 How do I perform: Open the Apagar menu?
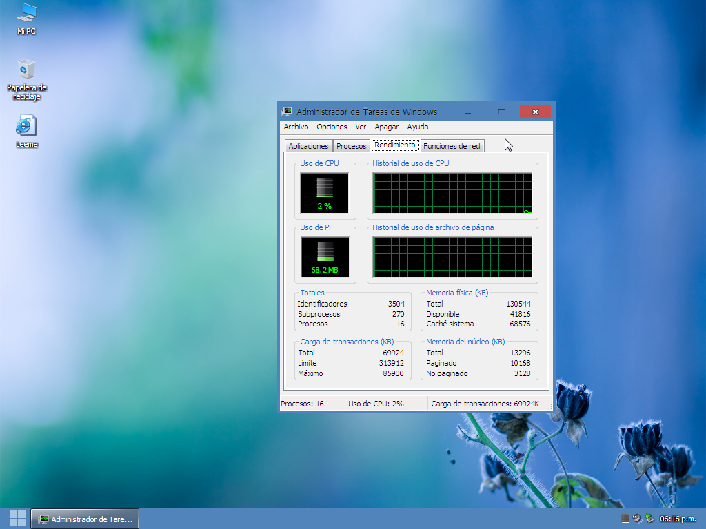386,127
